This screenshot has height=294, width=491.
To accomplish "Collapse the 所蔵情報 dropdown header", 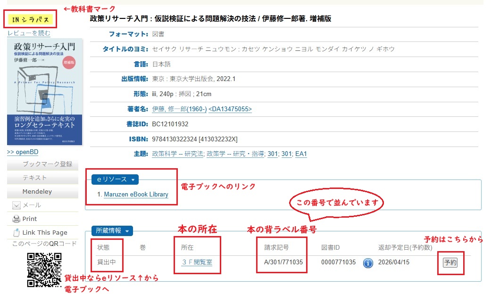I will [111, 231].
